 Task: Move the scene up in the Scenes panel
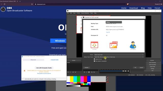click(73, 72)
